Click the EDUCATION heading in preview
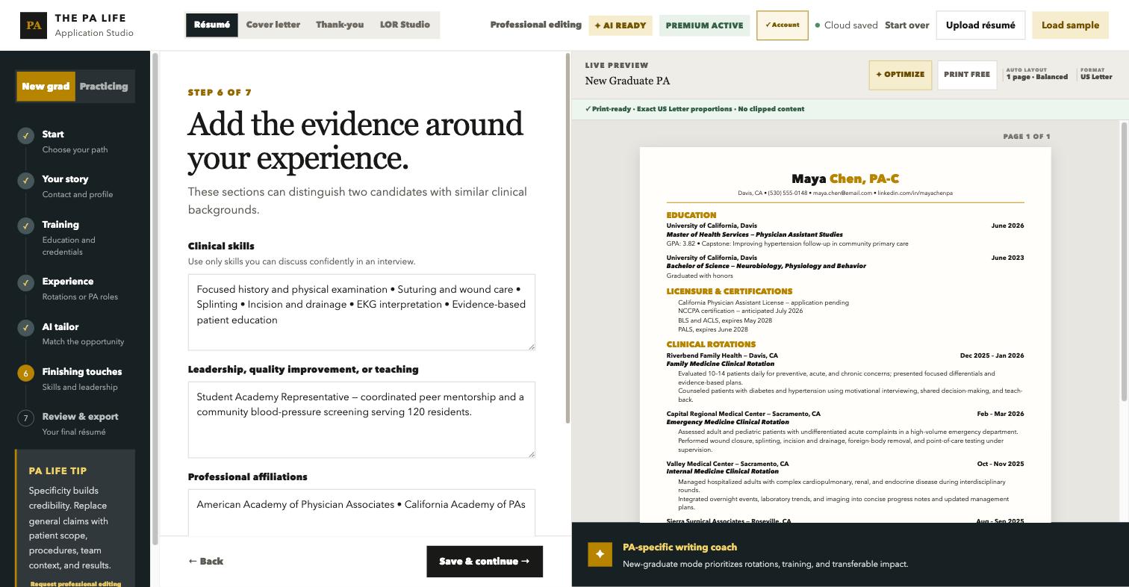The width and height of the screenshot is (1129, 587). (691, 215)
